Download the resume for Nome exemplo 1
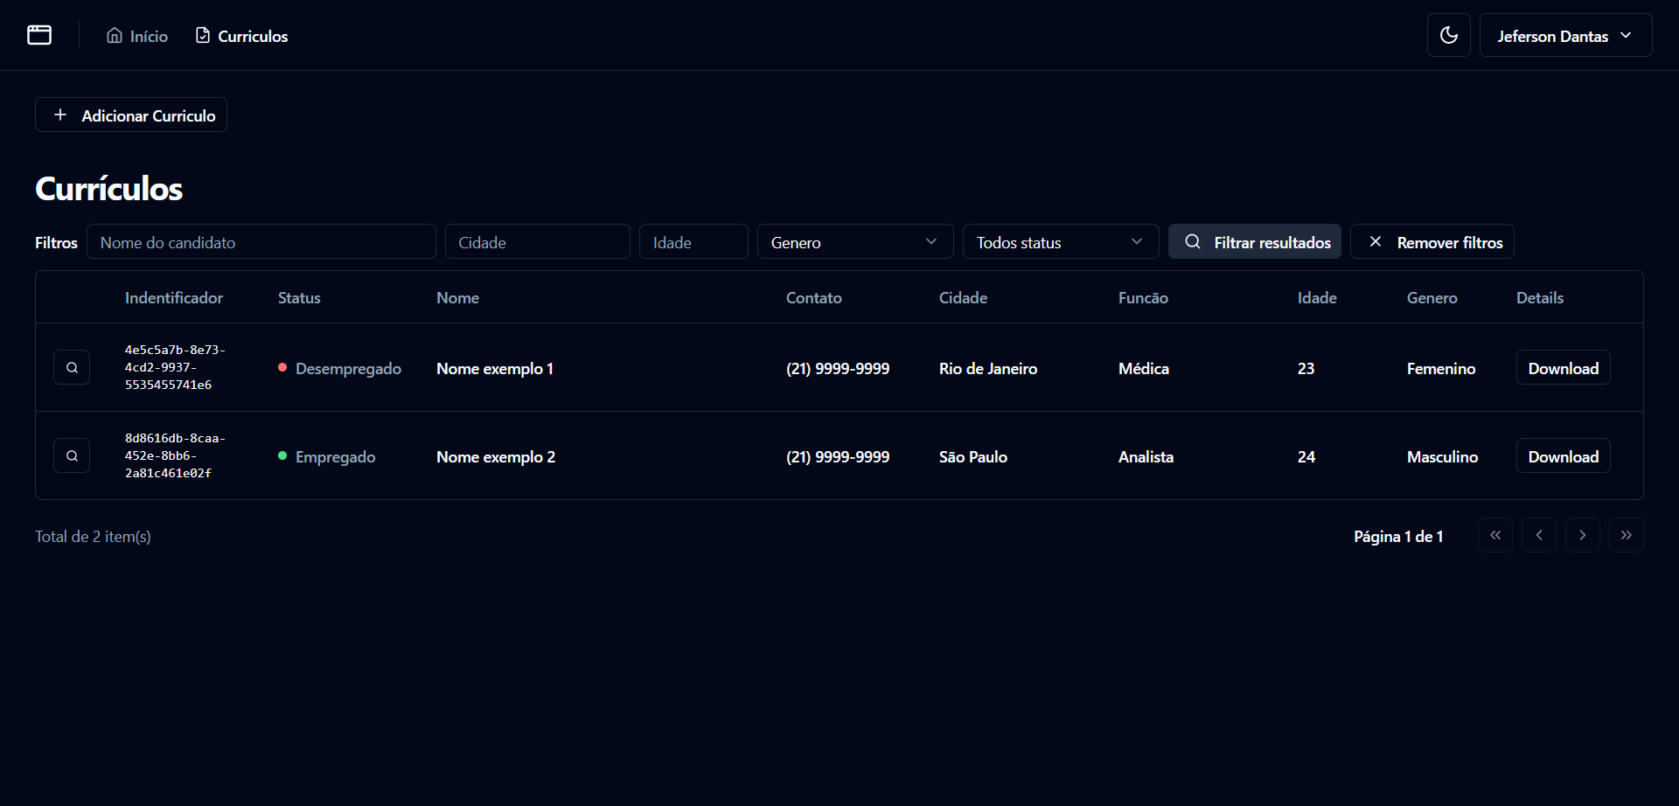 pyautogui.click(x=1563, y=368)
